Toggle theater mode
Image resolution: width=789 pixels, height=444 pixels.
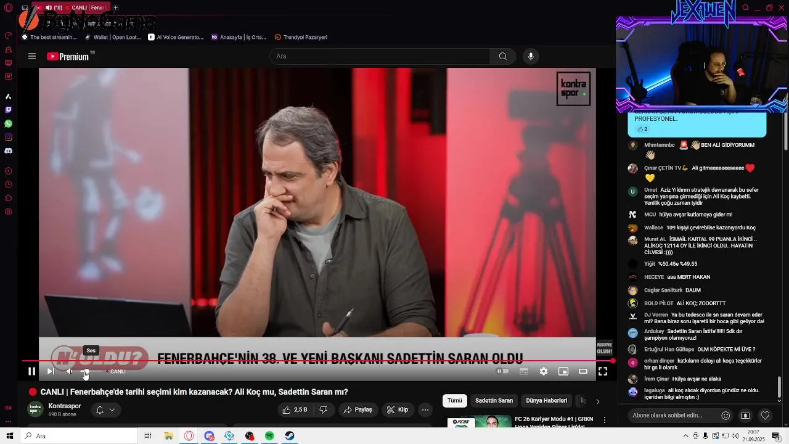point(583,371)
